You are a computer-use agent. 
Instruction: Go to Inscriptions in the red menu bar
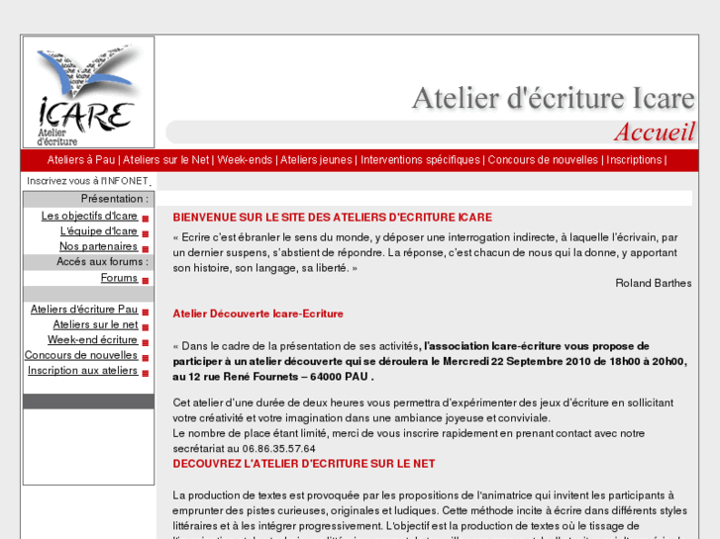[x=634, y=160]
